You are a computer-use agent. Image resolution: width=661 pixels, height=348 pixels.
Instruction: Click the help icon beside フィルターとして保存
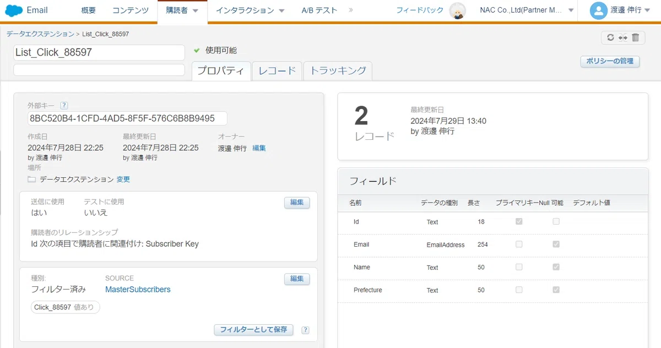click(x=306, y=330)
